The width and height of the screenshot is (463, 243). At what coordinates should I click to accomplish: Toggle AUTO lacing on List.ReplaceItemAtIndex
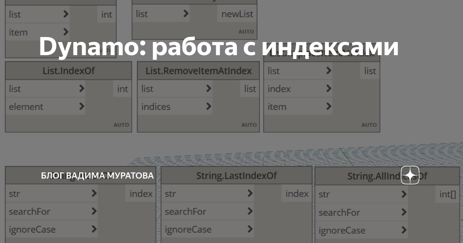pos(369,125)
